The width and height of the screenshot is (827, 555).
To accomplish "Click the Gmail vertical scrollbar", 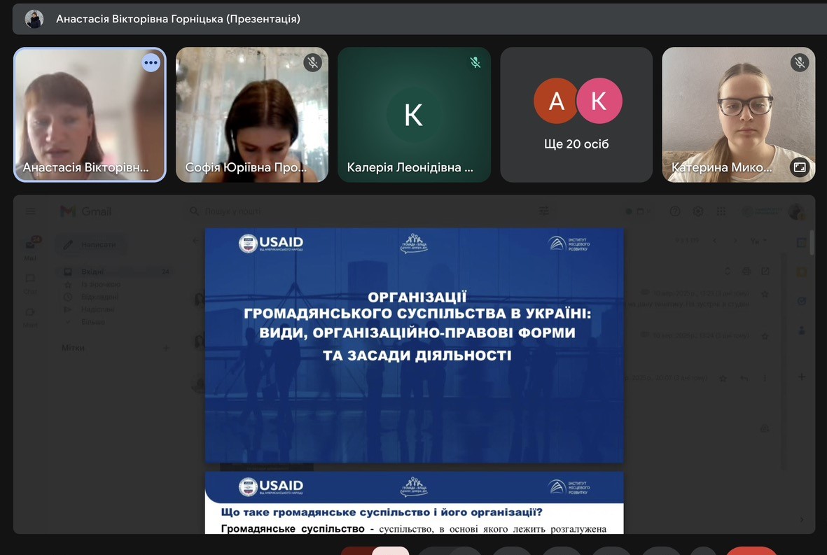I will coord(812,242).
